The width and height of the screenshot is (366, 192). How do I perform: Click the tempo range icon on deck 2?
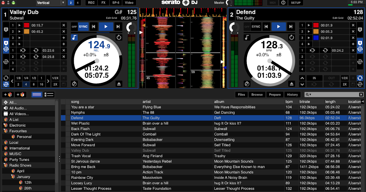pyautogui.click(x=247, y=84)
